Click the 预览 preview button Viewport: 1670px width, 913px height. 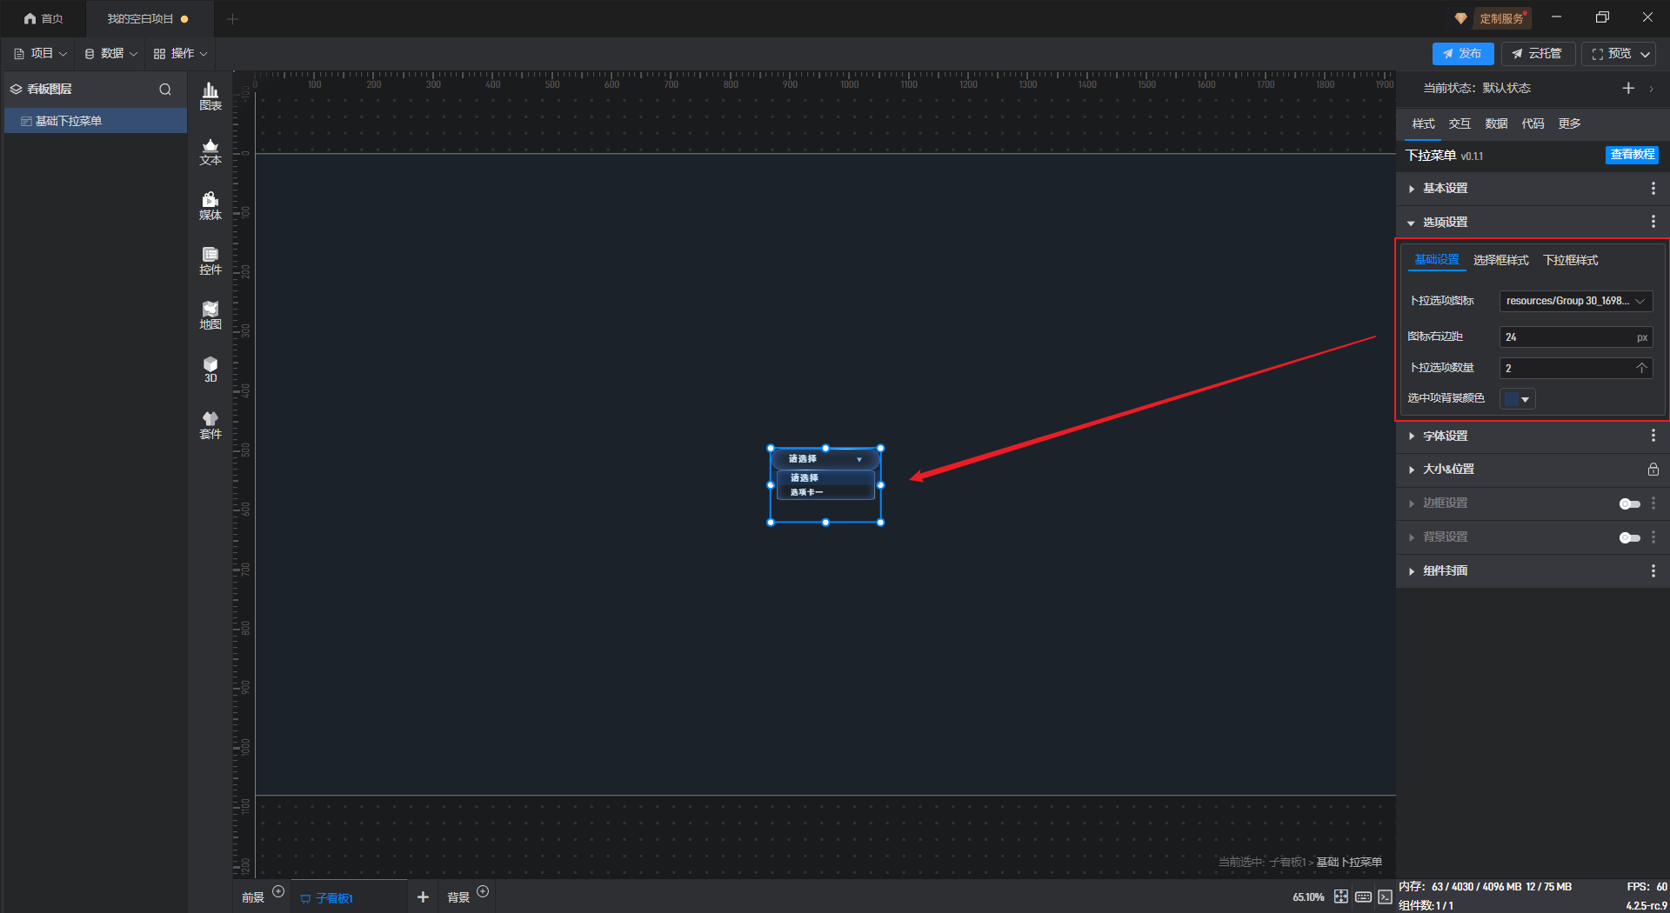coord(1611,53)
